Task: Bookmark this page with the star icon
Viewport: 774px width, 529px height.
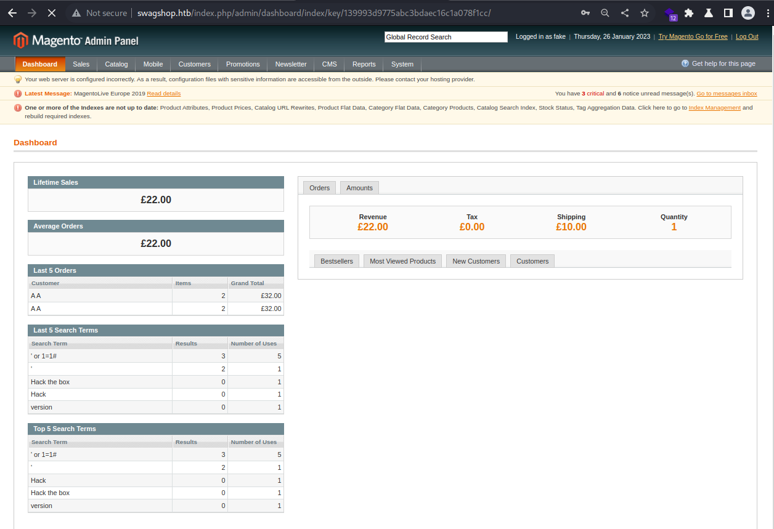Action: (x=645, y=13)
